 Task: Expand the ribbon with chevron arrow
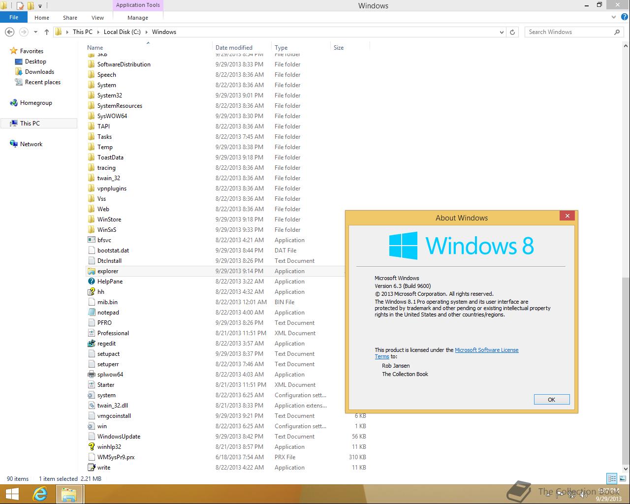(x=614, y=17)
